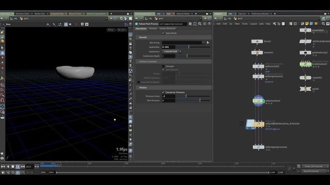Click the search parameters magnifier icon
The image size is (330, 185).
(200, 24)
